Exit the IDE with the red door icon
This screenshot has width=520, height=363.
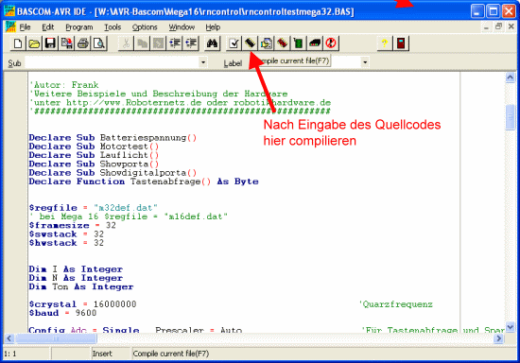[x=401, y=43]
